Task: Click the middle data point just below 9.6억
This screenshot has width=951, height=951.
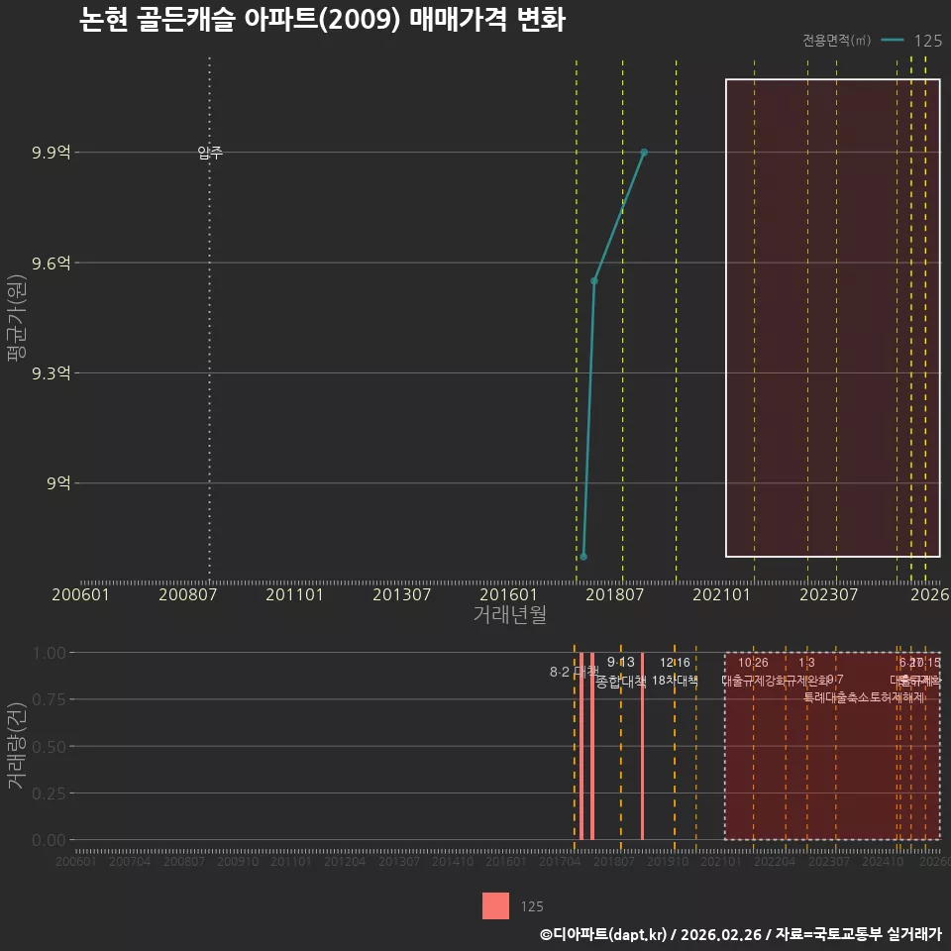Action: coord(594,280)
